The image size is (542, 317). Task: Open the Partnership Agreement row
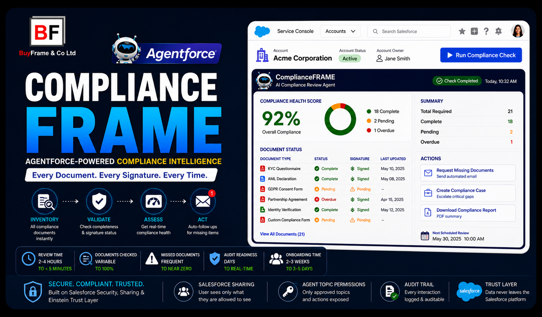coord(332,200)
